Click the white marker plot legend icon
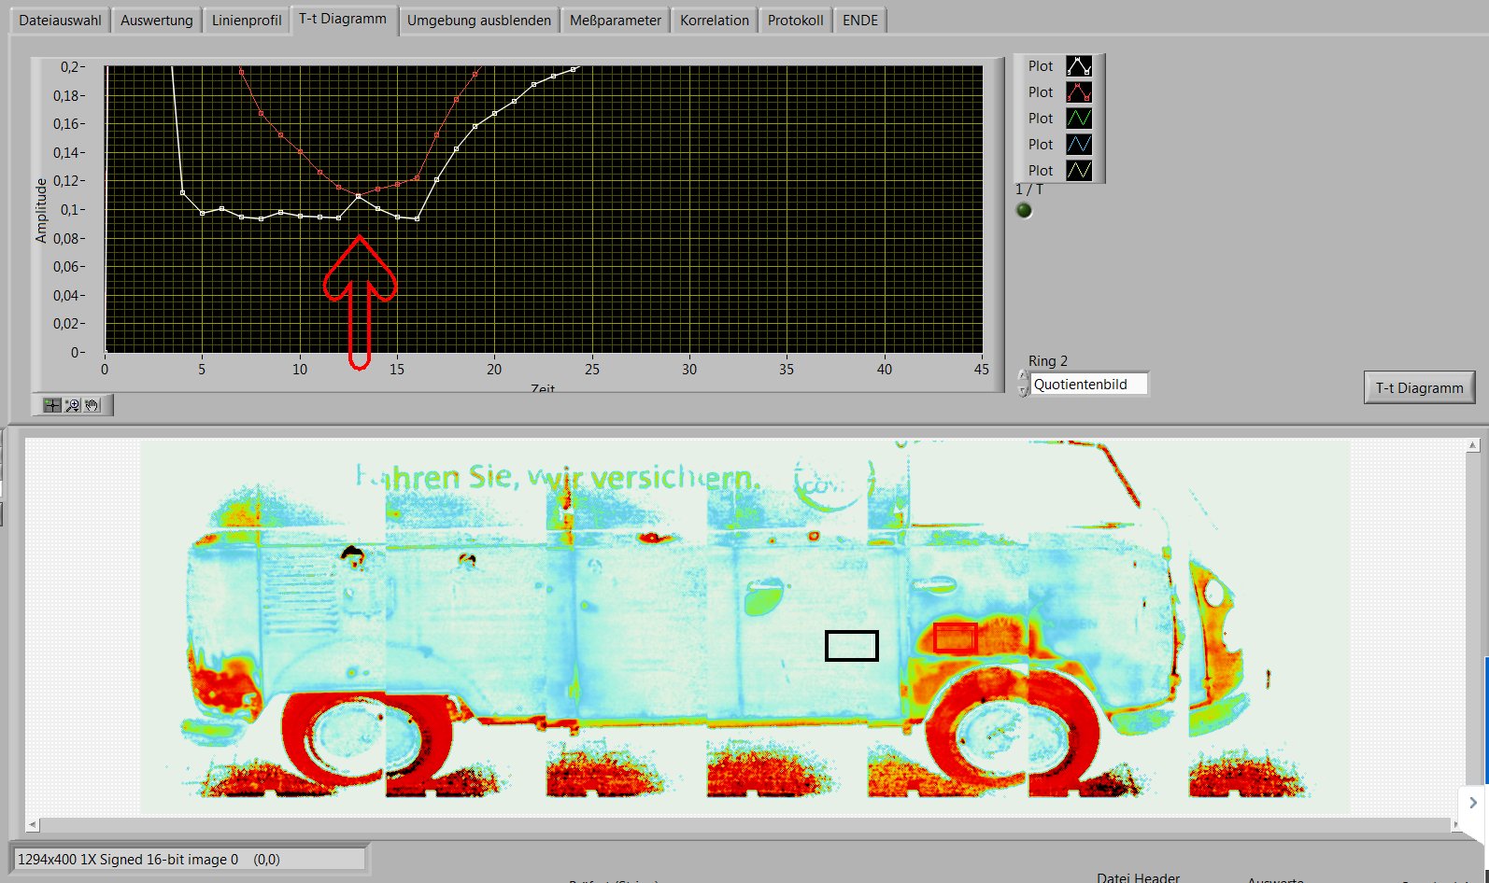Screen dimensions: 1489x883 (x=1079, y=66)
